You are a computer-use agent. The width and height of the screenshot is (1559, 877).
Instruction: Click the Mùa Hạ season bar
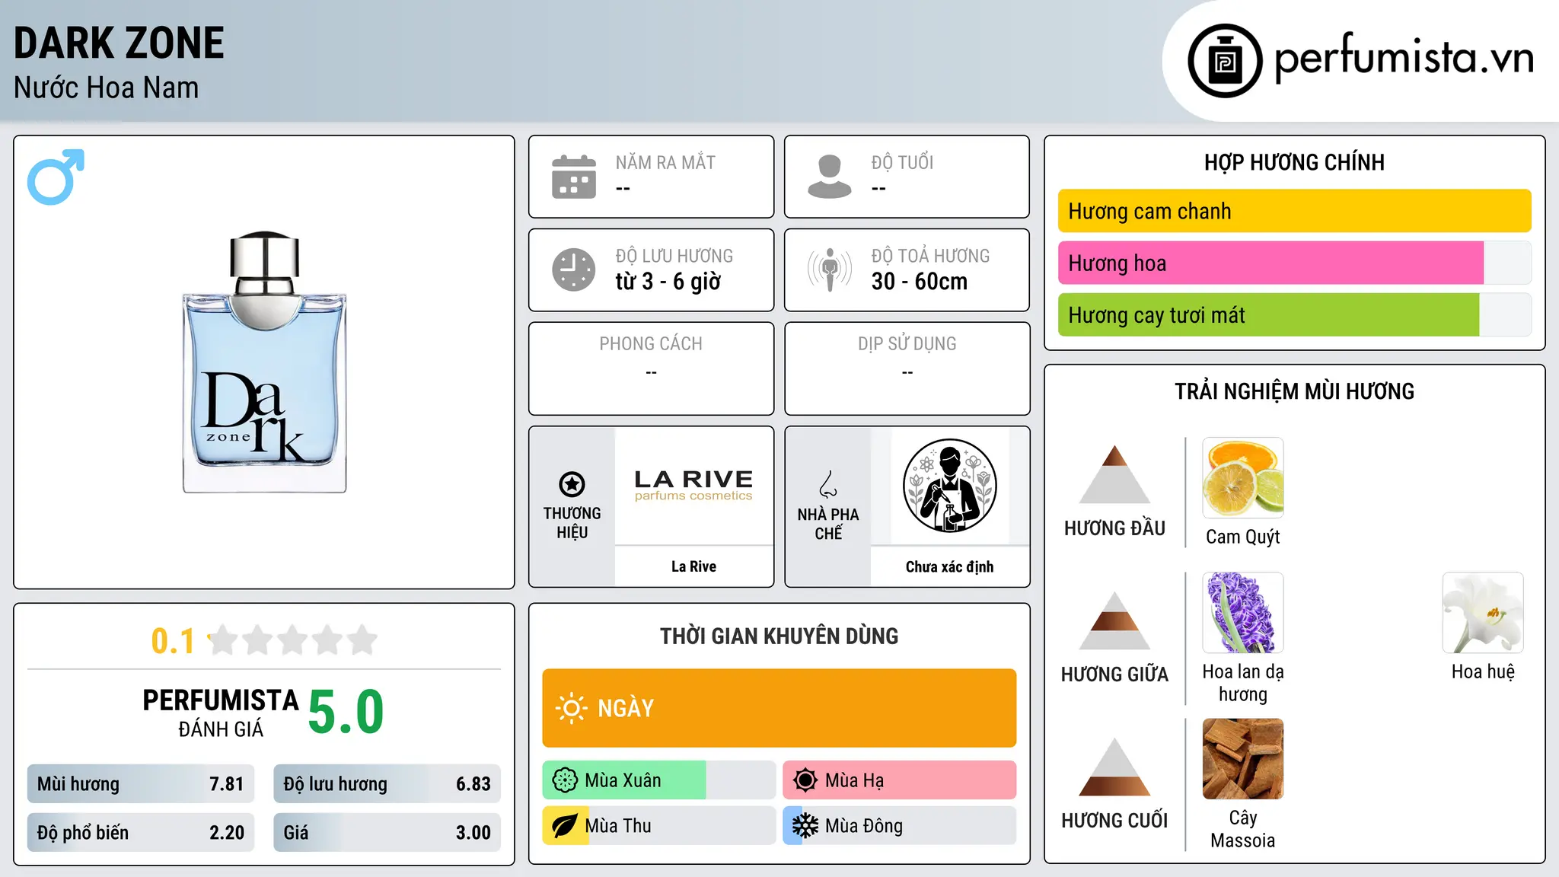click(900, 780)
